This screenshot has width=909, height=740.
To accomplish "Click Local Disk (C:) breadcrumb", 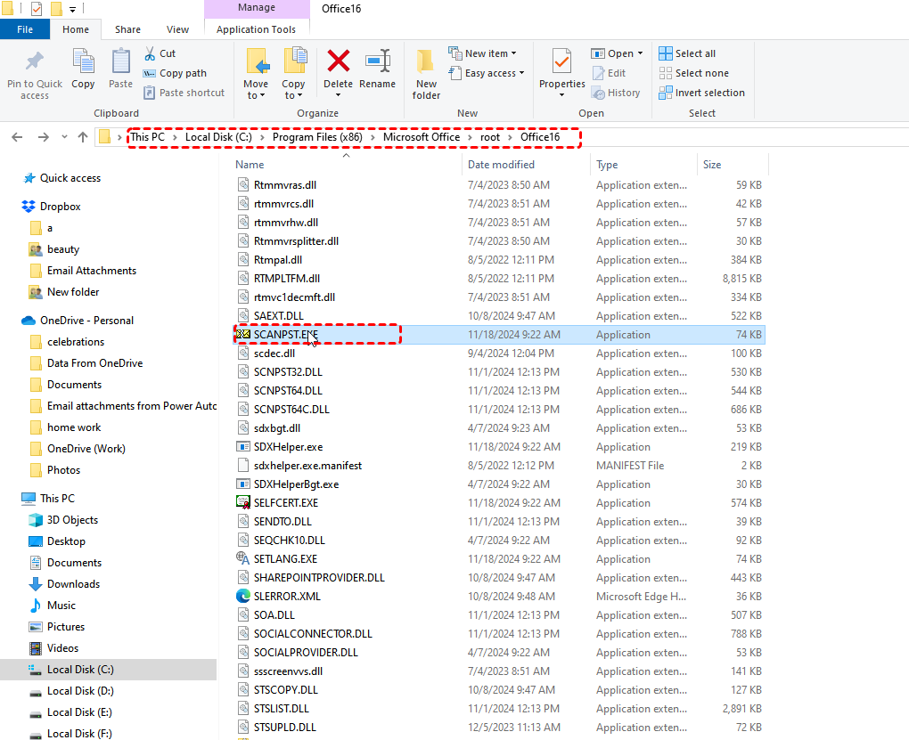I will click(x=218, y=137).
